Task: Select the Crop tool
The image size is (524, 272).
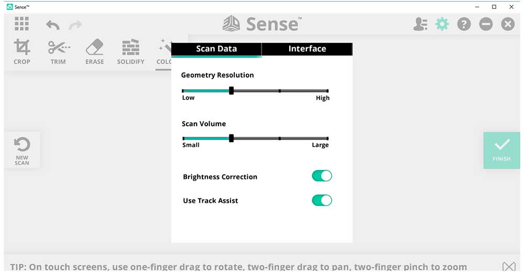Action: [x=22, y=52]
